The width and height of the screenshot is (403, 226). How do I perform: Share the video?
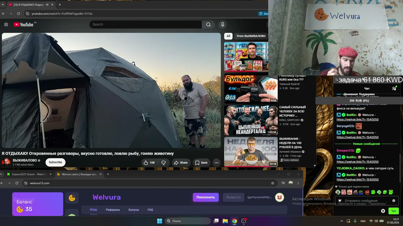click(181, 163)
